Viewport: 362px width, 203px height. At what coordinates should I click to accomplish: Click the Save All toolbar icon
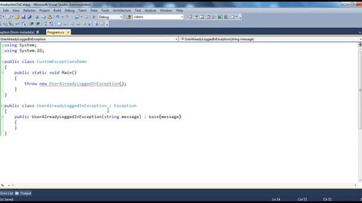(29, 17)
